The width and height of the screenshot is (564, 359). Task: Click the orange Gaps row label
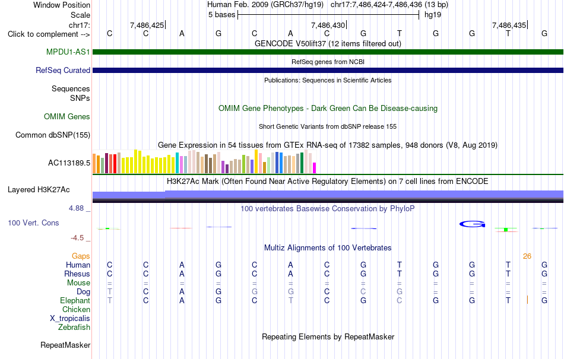(x=81, y=256)
